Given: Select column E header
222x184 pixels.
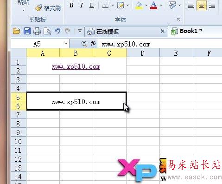Looking at the screenshot, I should [x=176, y=53].
